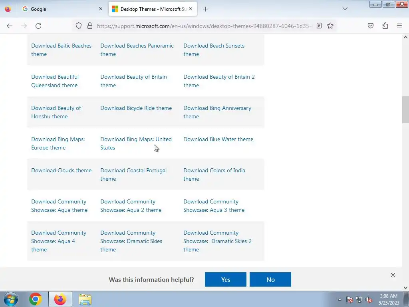
Task: Open Community Showcase: Aqua 4 theme
Action: click(x=59, y=241)
